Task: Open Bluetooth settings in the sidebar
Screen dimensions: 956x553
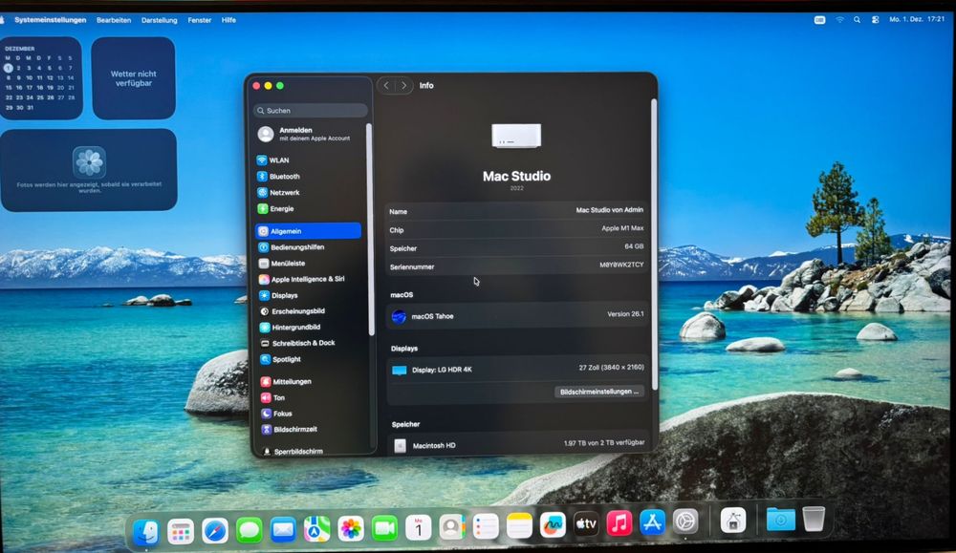Action: click(284, 176)
